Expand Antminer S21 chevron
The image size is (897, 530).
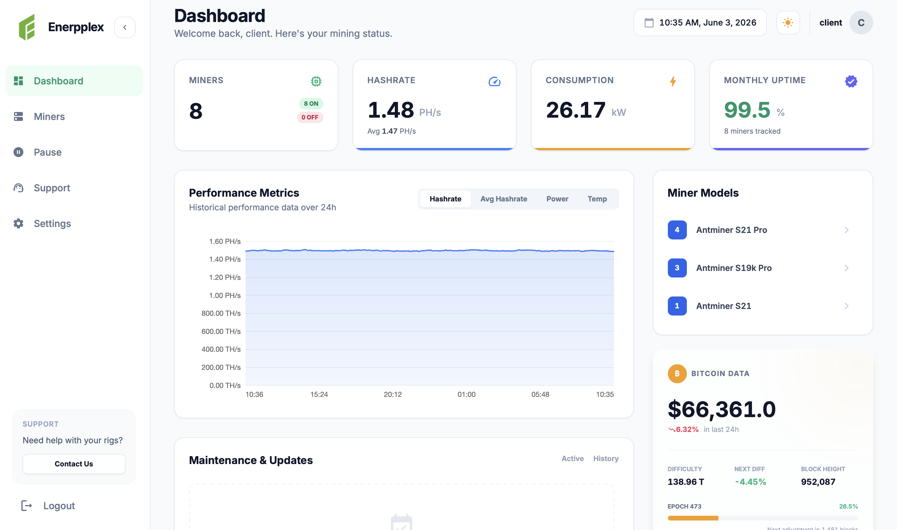click(x=846, y=306)
